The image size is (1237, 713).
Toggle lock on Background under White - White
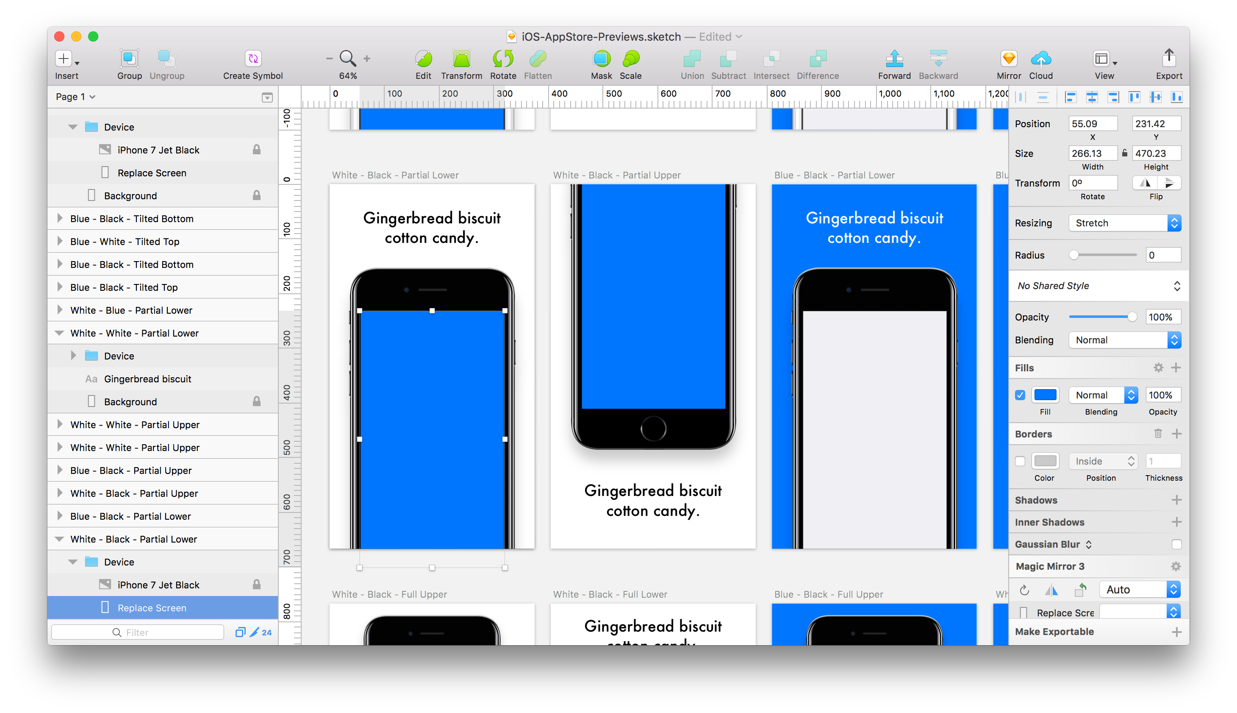tap(256, 401)
